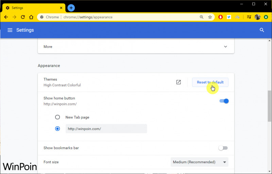Turn off Show home button toggle
The height and width of the screenshot is (174, 272).
click(224, 101)
